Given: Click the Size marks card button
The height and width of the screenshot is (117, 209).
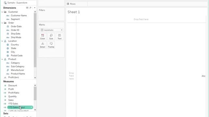Looking at the screenshot, I should pyautogui.click(x=51, y=37).
